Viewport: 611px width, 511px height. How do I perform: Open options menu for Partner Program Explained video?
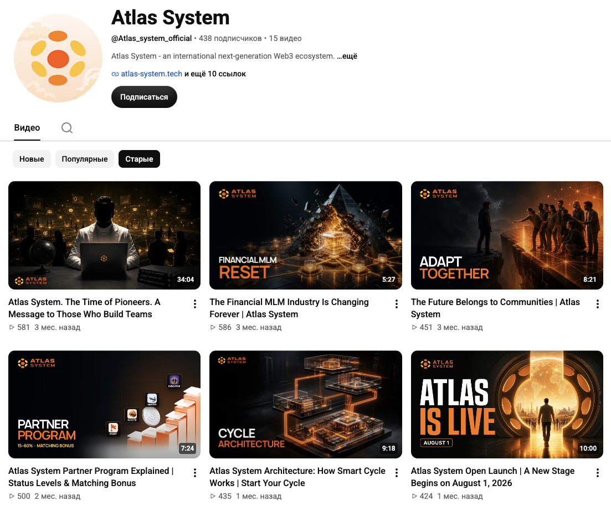[x=195, y=473]
